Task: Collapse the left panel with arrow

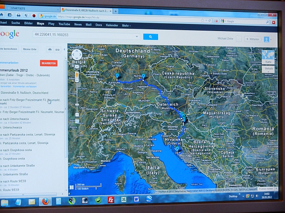Action: (x=64, y=49)
